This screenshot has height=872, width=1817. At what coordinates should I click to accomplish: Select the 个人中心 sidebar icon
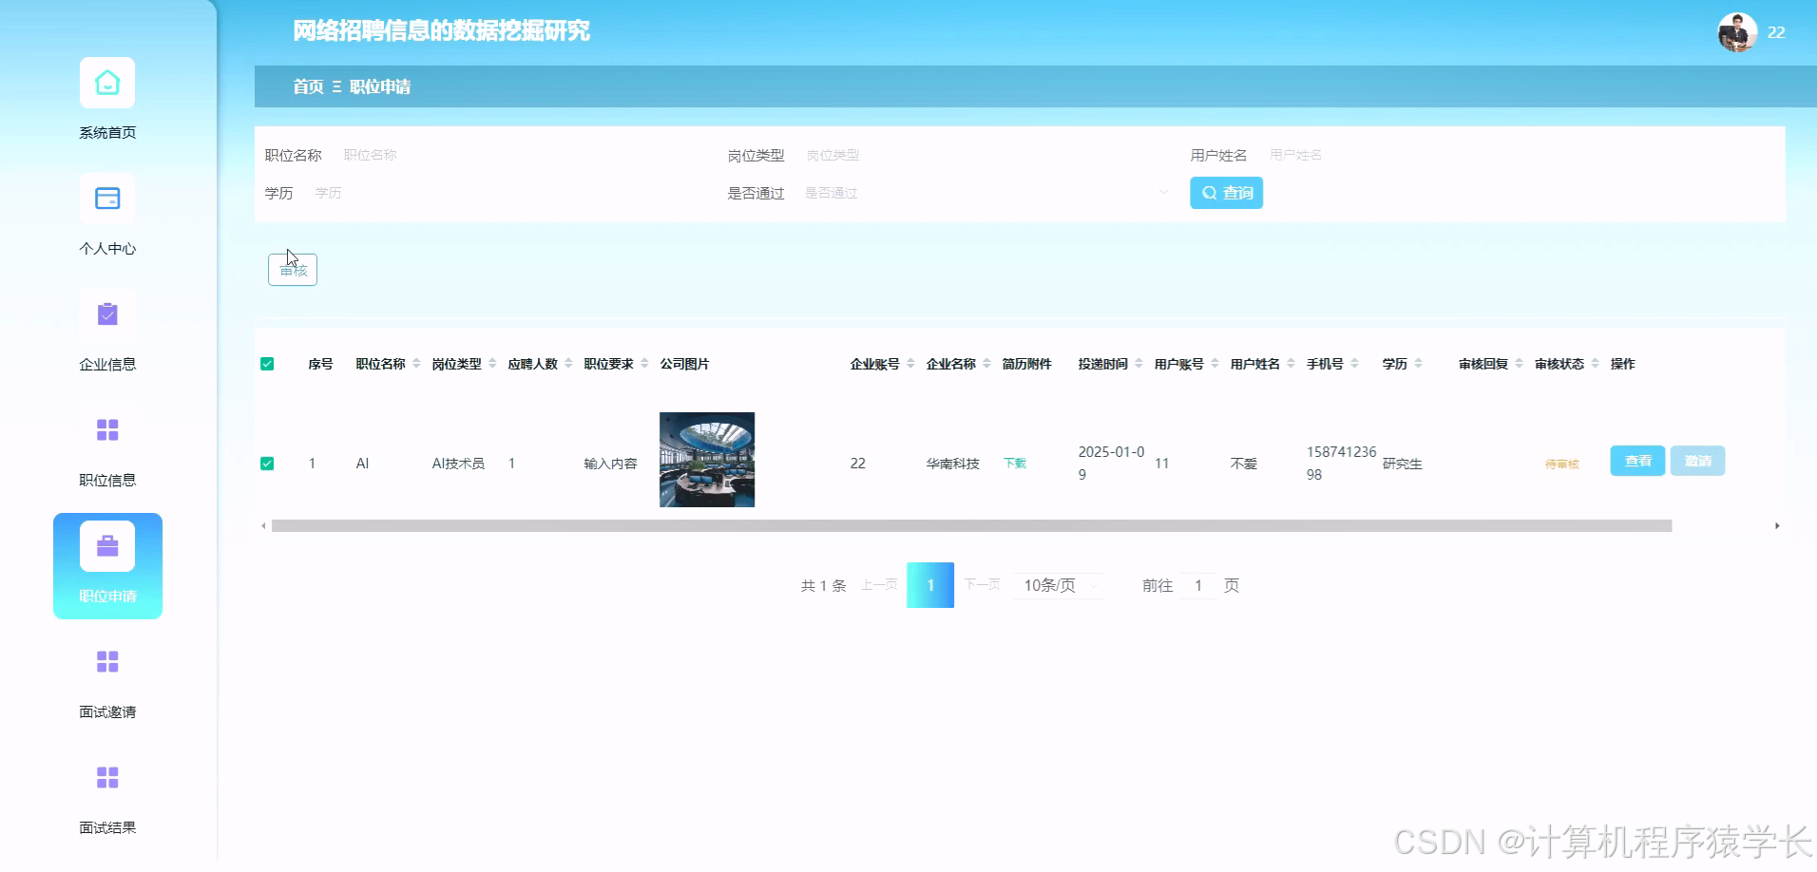point(106,199)
